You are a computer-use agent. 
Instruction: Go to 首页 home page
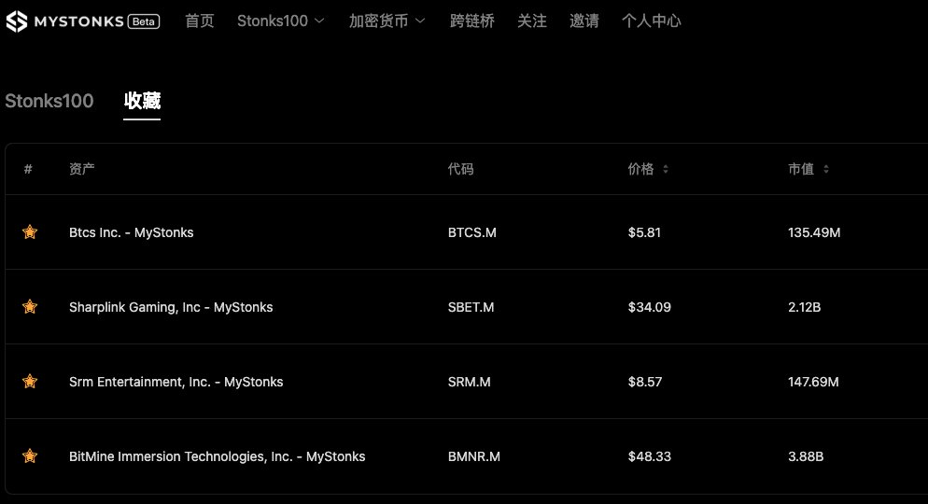(200, 21)
